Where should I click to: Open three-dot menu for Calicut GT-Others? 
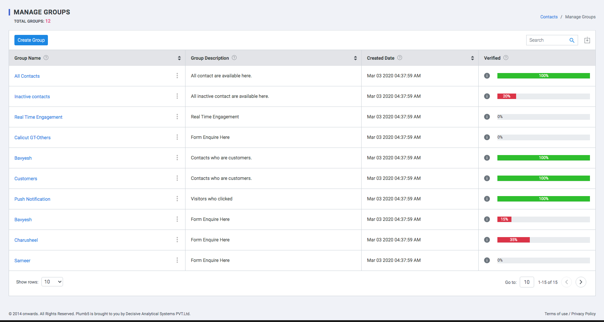click(177, 137)
